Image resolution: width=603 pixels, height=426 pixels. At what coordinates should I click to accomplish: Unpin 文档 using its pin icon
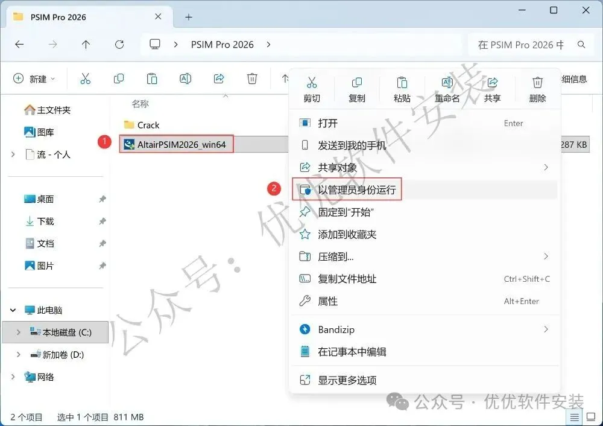click(103, 244)
